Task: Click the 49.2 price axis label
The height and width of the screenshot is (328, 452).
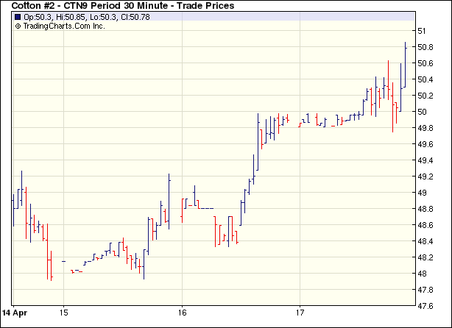Action: pos(425,177)
